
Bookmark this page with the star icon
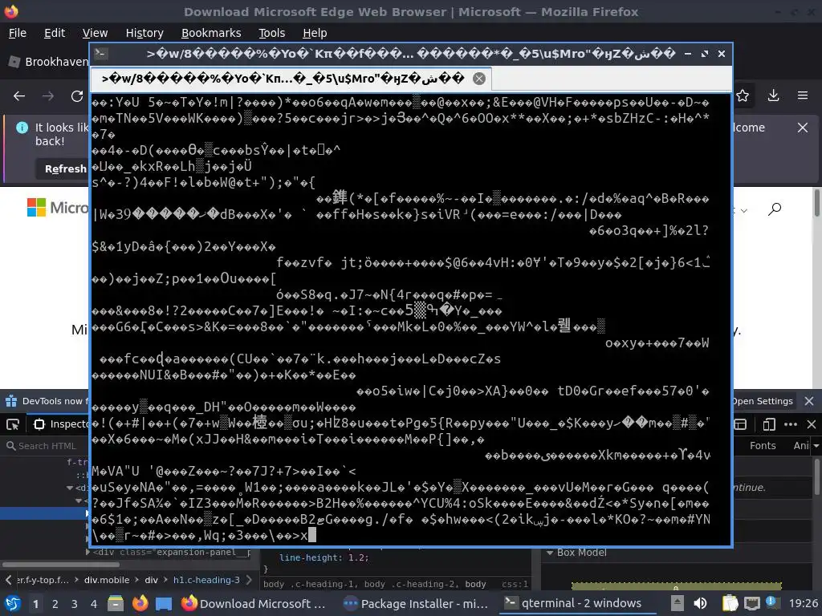pyautogui.click(x=743, y=96)
